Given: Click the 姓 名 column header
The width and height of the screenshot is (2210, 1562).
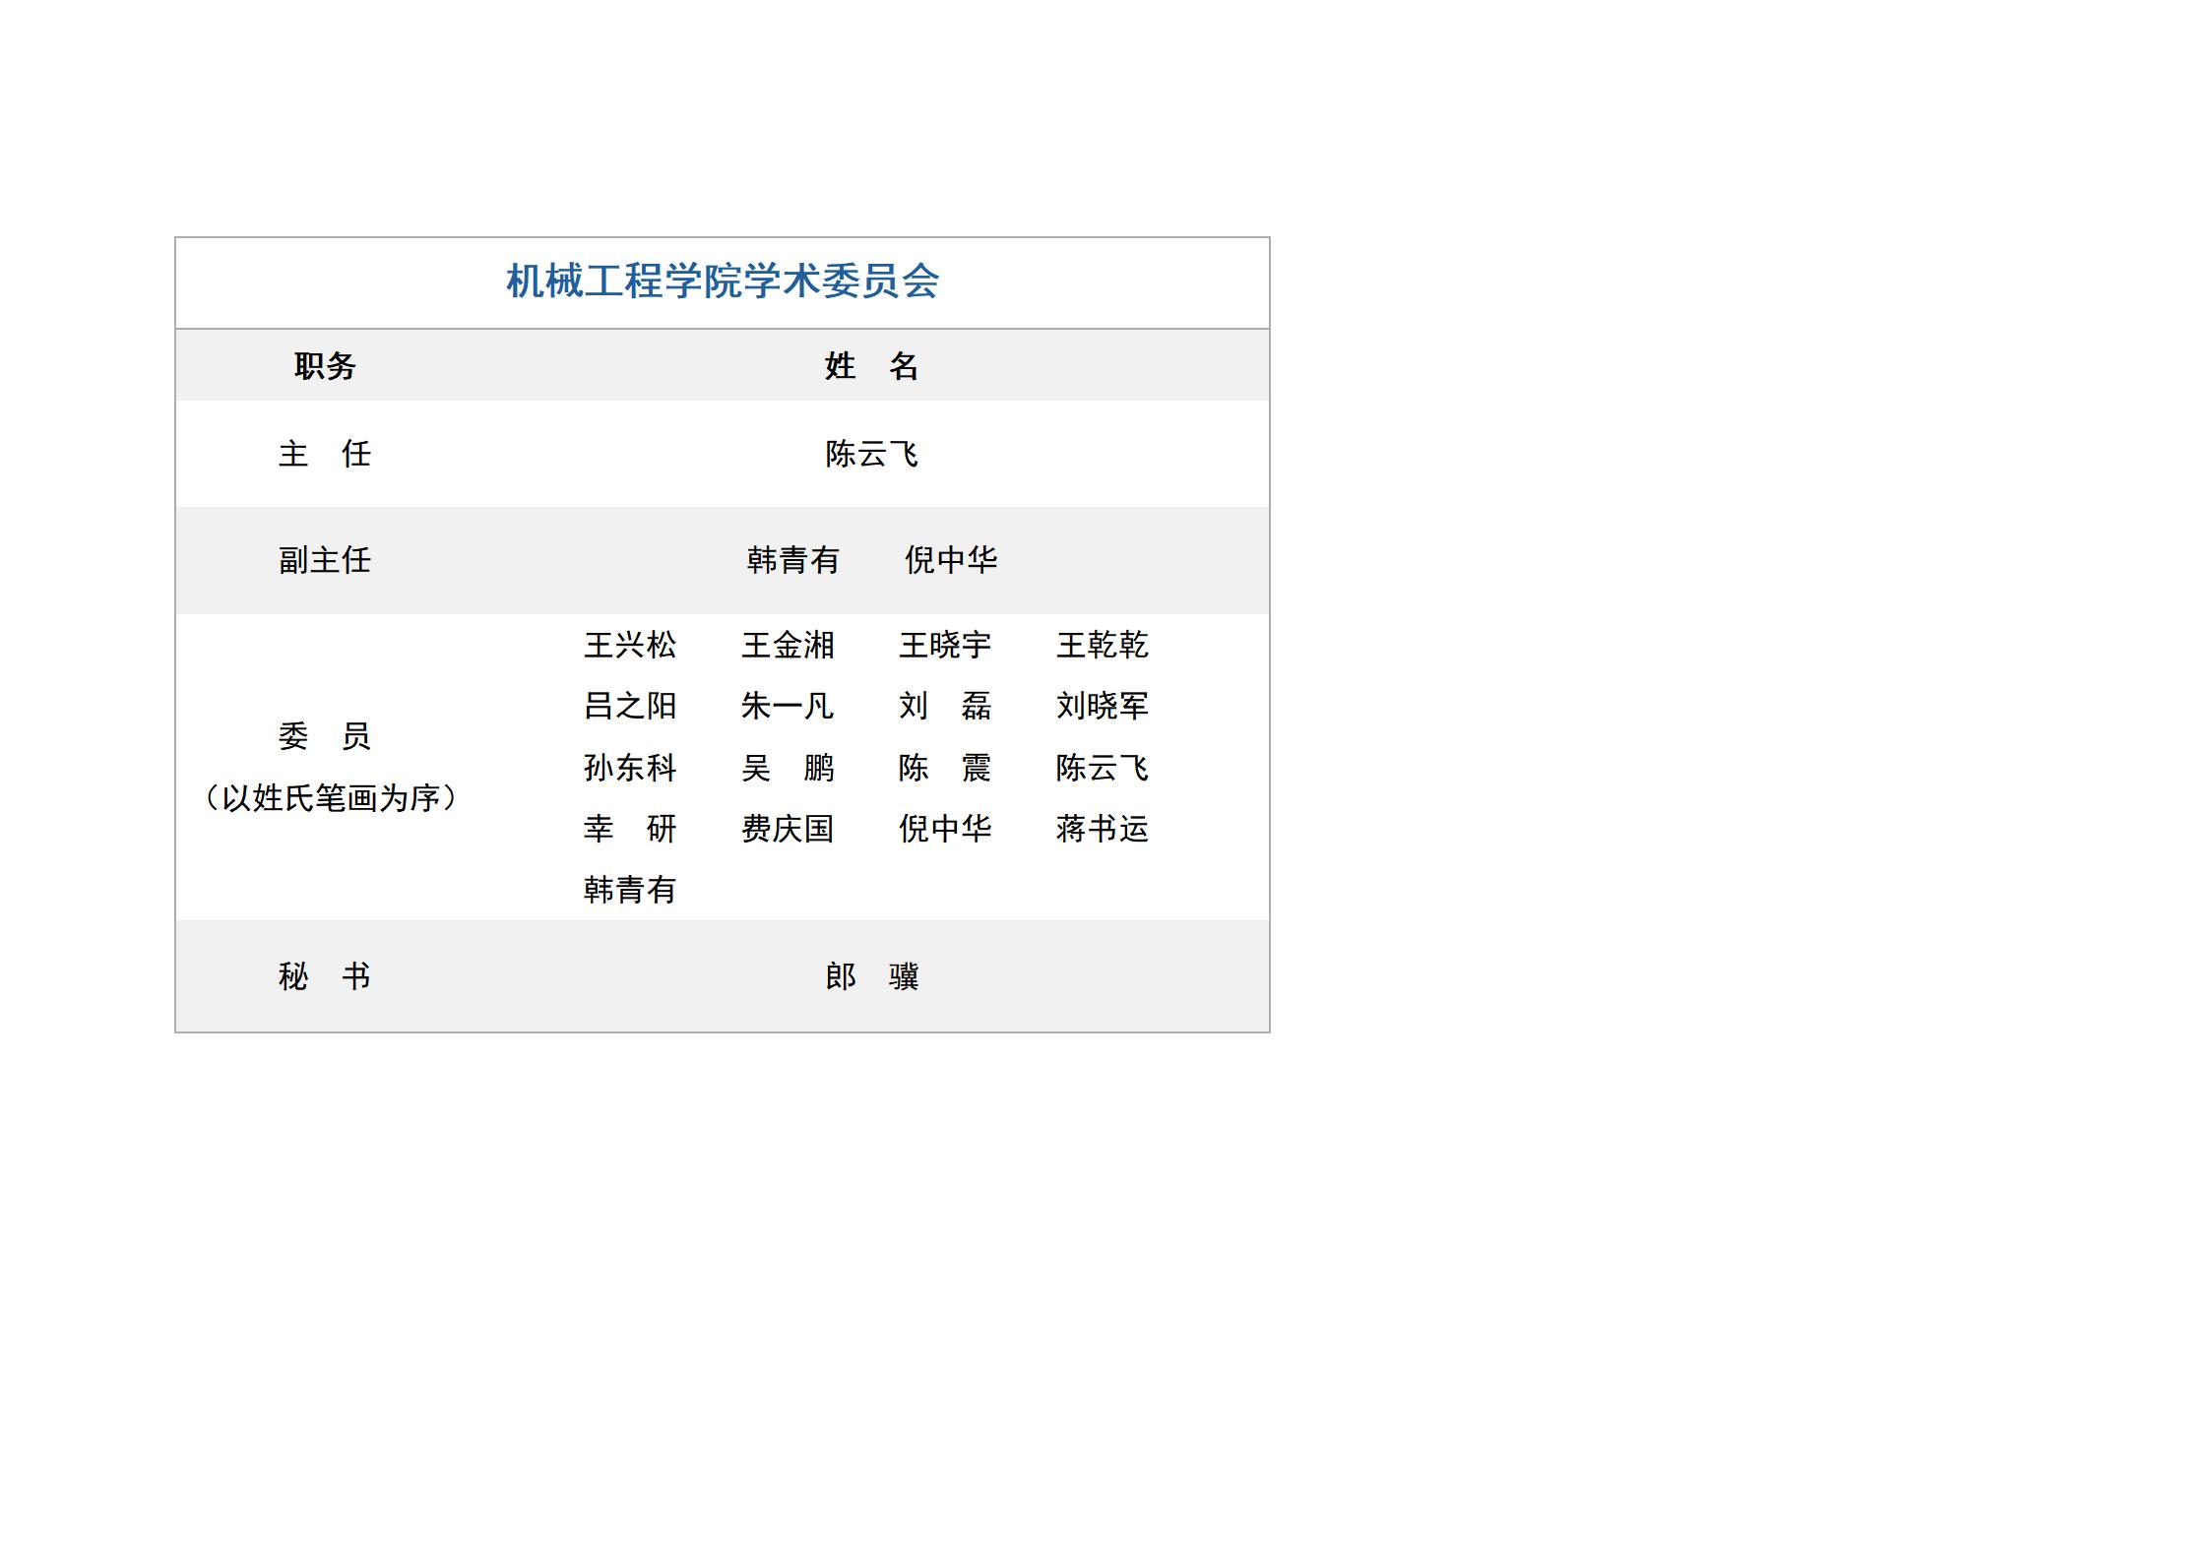Looking at the screenshot, I should 871,366.
